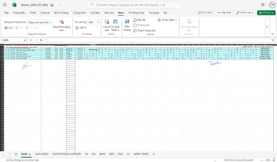Click the cancel X formula icon
Screen dimensions: 277x162
[x=31, y=40]
